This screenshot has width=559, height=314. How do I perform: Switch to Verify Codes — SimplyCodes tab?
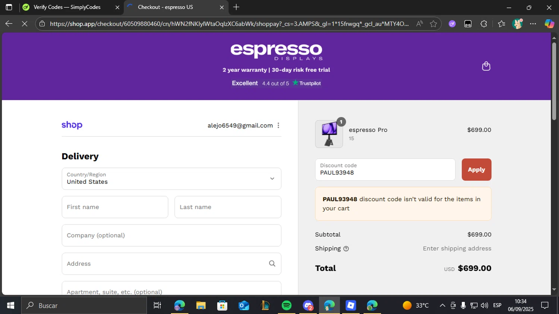pos(67,7)
